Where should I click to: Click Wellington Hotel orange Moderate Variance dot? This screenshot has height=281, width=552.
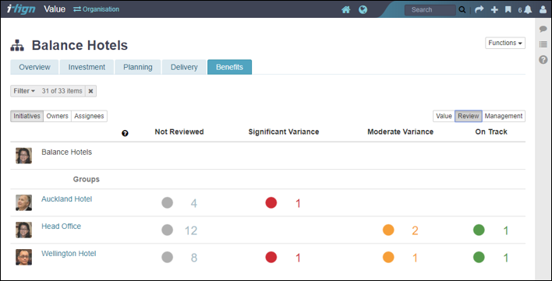[388, 257]
